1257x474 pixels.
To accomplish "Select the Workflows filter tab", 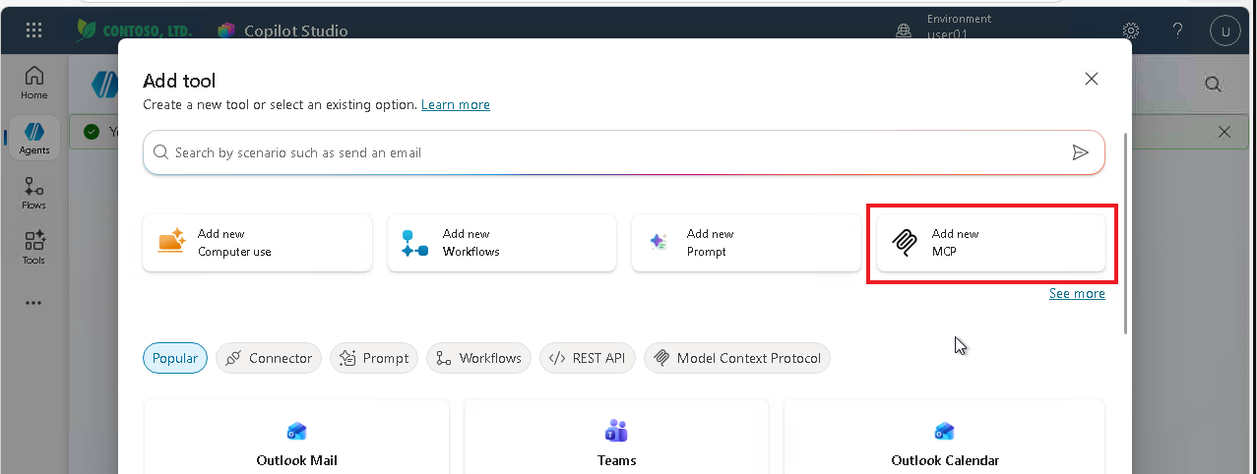I will click(479, 358).
